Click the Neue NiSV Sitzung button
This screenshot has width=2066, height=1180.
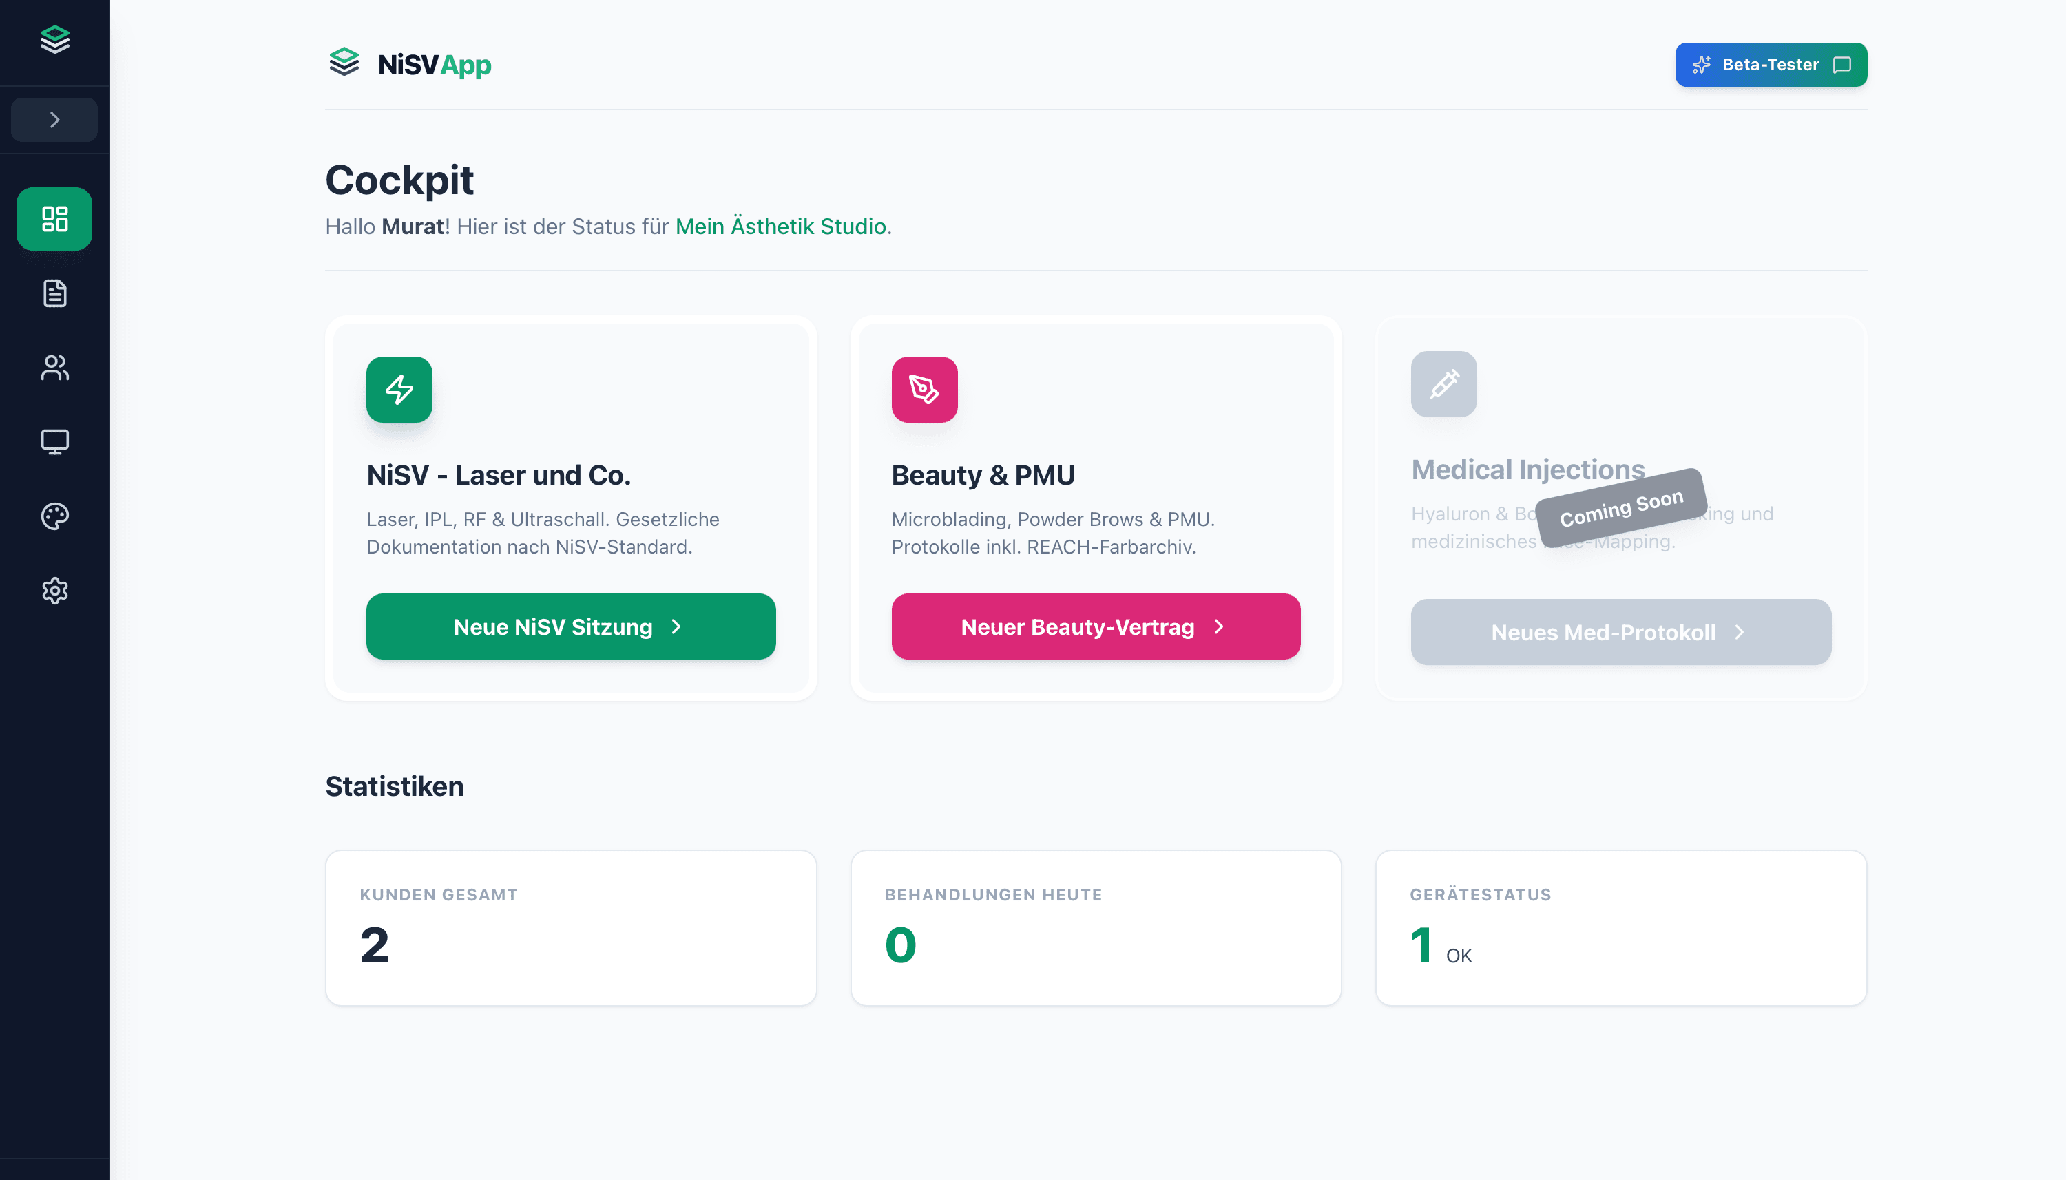571,626
